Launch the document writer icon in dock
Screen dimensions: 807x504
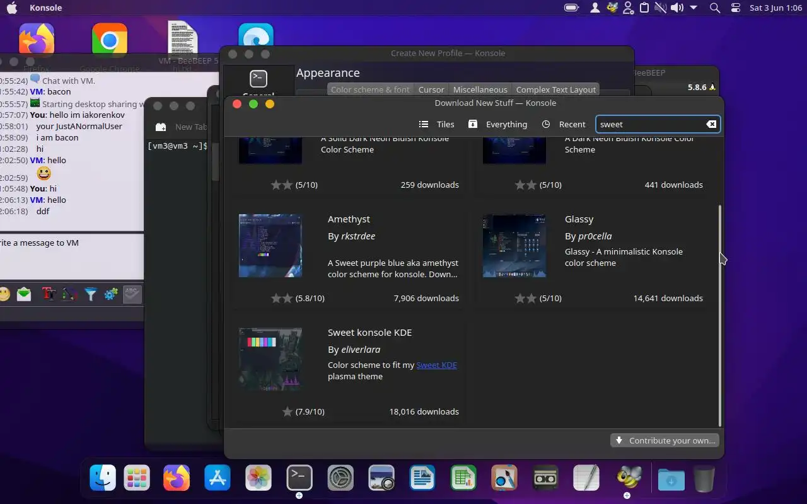coord(422,478)
